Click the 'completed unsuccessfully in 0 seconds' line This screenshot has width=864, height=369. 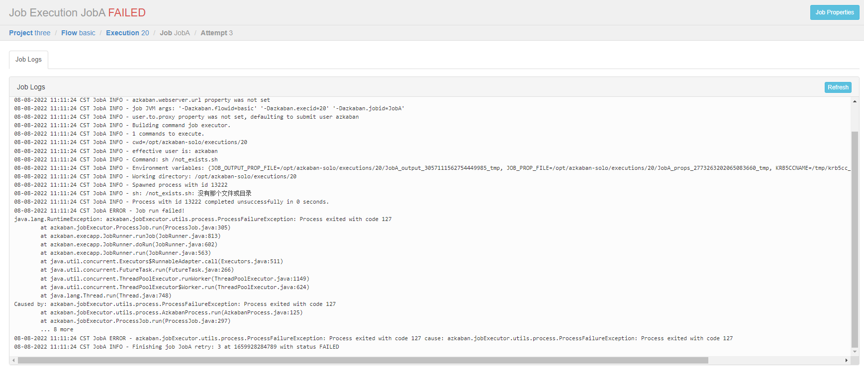pyautogui.click(x=172, y=202)
